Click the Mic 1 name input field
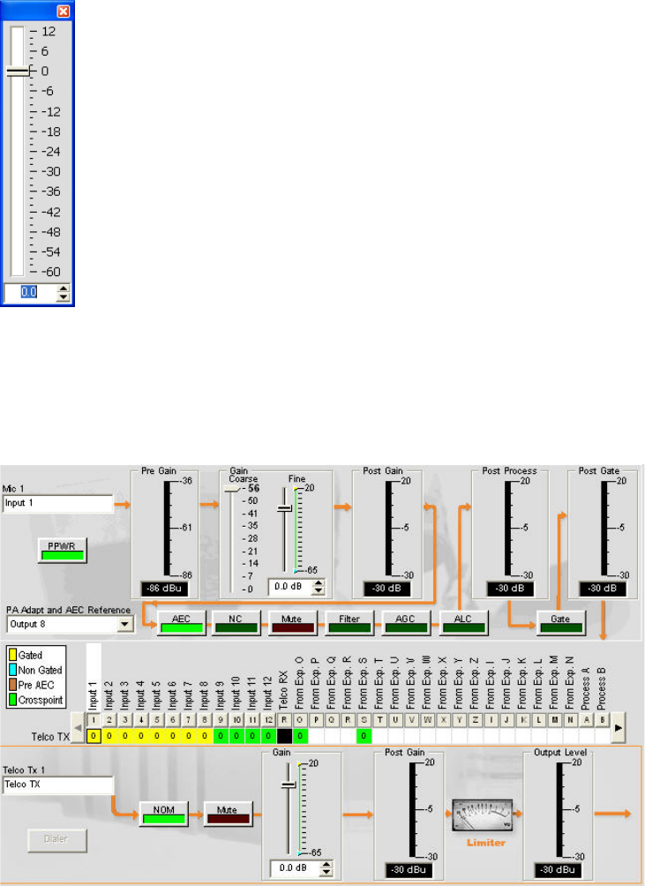Image resolution: width=645 pixels, height=886 pixels. [59, 504]
